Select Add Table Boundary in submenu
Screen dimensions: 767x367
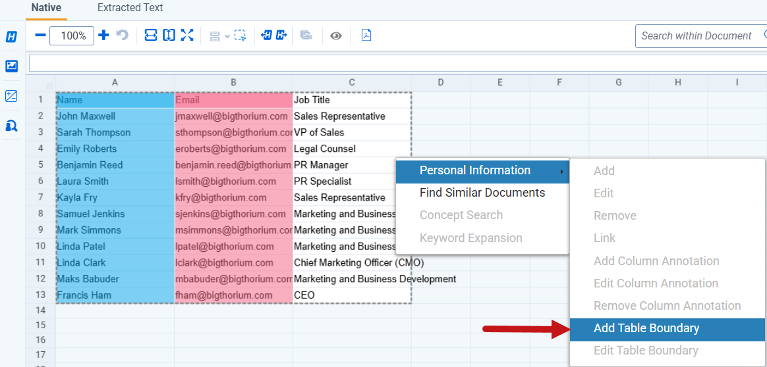coord(668,328)
